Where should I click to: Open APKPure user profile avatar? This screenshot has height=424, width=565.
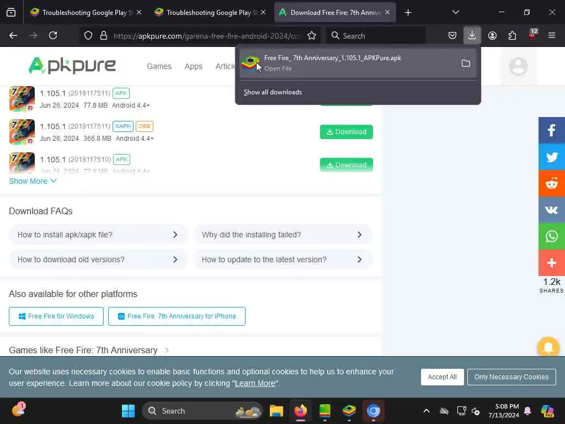click(519, 66)
